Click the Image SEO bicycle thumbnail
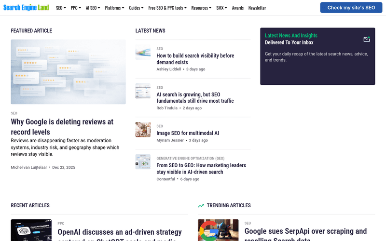 [143, 129]
